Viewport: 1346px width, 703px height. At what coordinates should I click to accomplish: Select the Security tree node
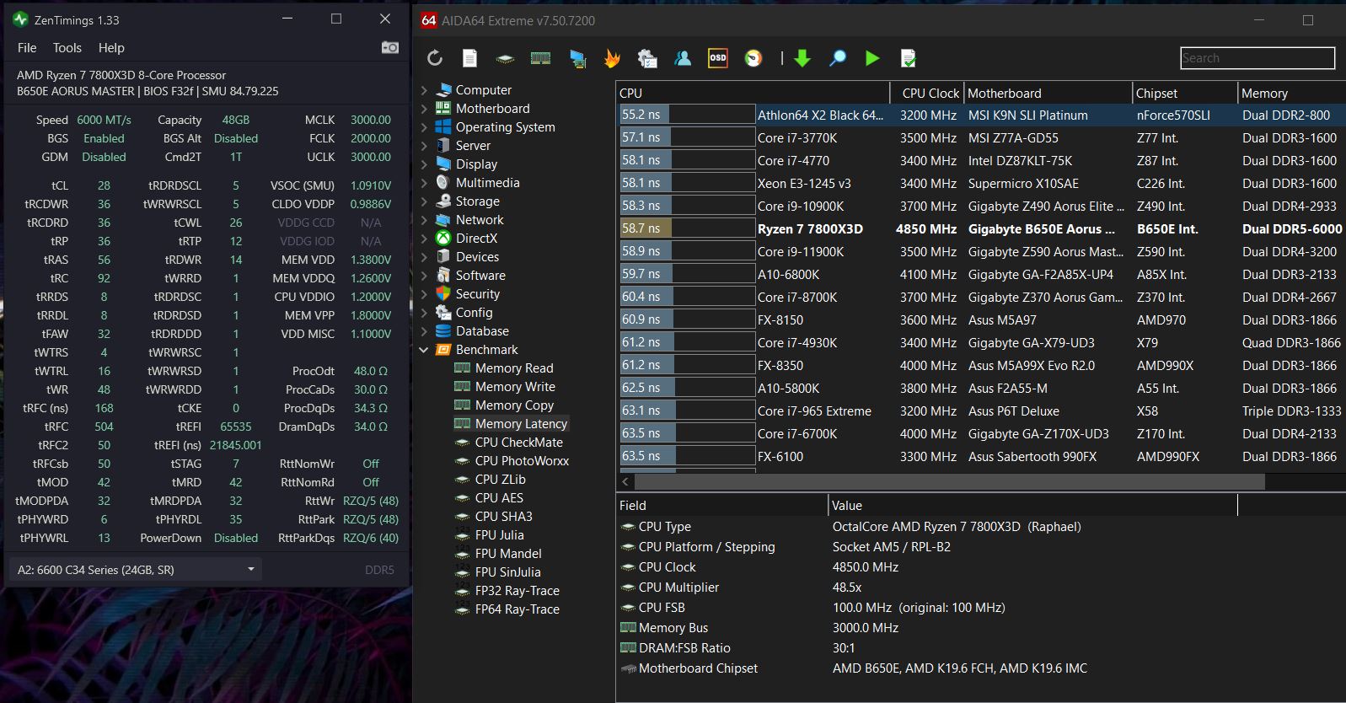tap(477, 294)
